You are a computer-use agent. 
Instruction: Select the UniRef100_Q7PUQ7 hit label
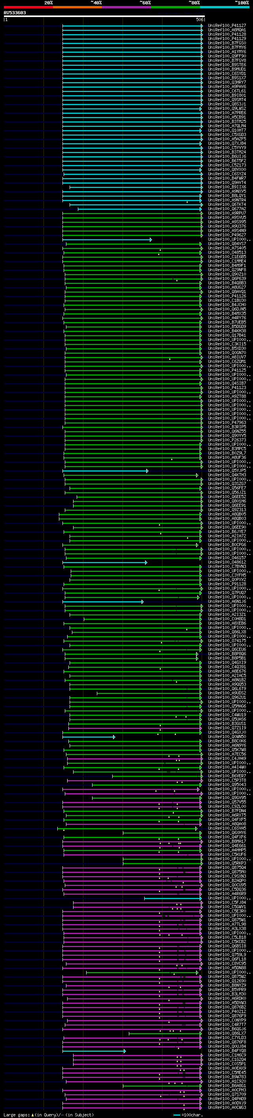[x=227, y=593]
